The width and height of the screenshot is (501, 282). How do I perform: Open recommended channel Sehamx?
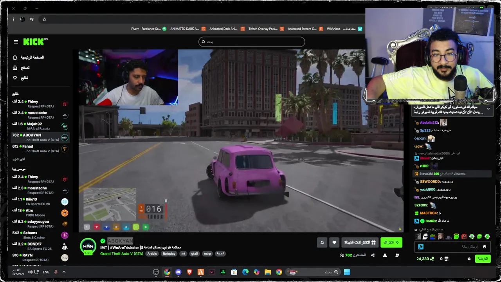(40, 235)
